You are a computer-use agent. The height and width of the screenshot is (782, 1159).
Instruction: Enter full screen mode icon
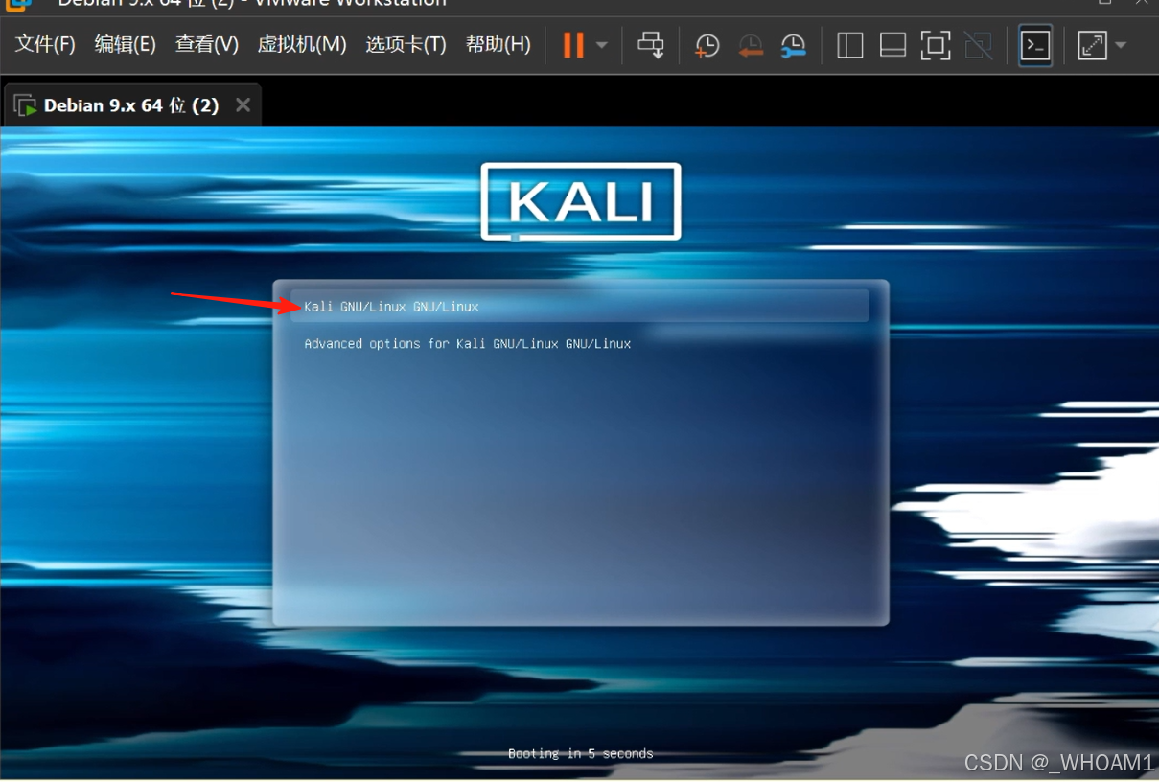click(x=936, y=45)
